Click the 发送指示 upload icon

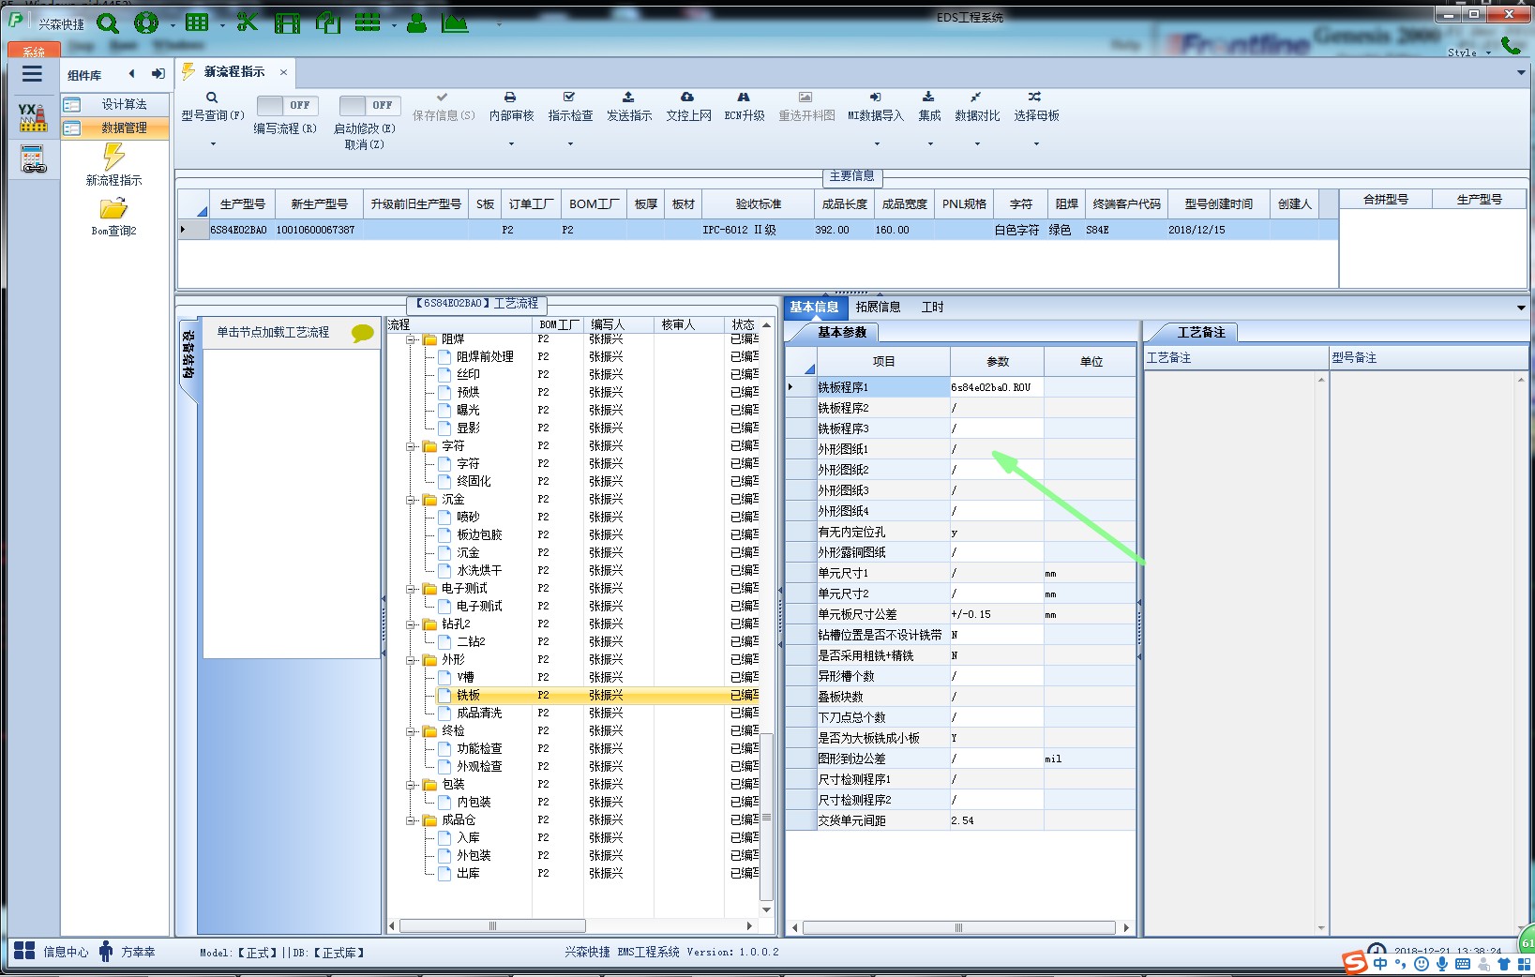coord(628,97)
